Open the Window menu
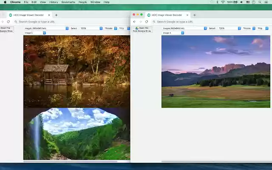 (95, 2)
